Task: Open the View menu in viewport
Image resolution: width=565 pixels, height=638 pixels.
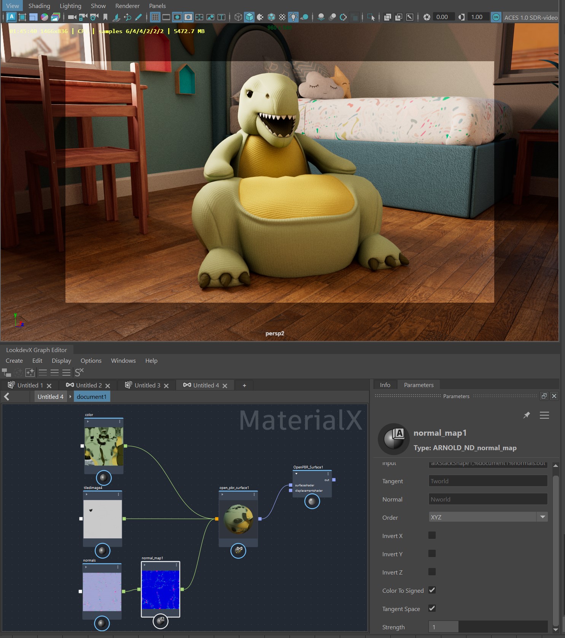Action: pyautogui.click(x=12, y=6)
